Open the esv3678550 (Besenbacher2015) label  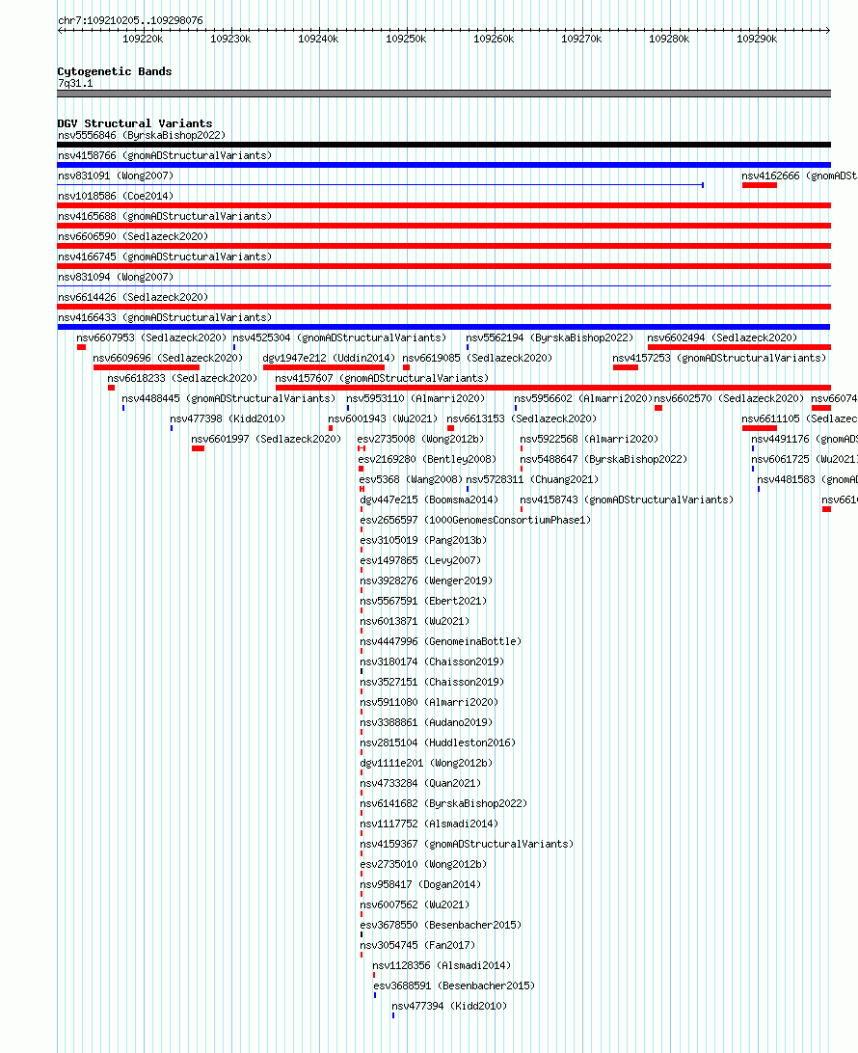[442, 925]
